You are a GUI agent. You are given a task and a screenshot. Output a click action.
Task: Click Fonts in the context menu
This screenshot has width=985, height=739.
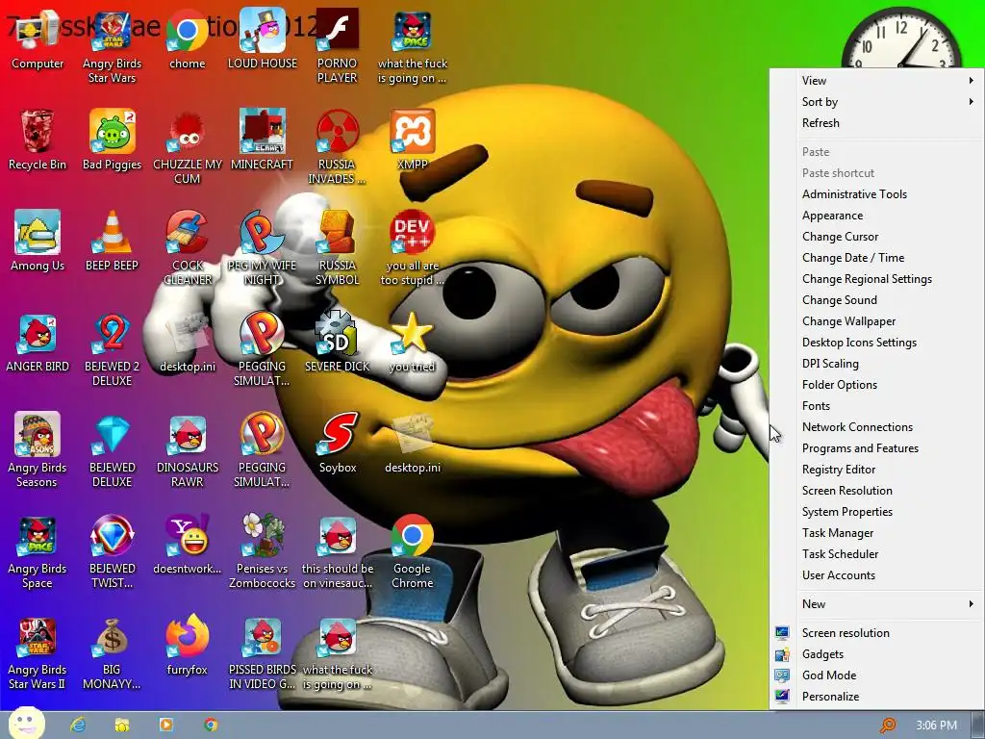coord(877,406)
